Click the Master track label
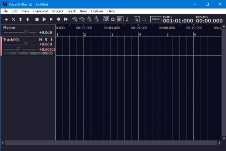 click(x=9, y=27)
